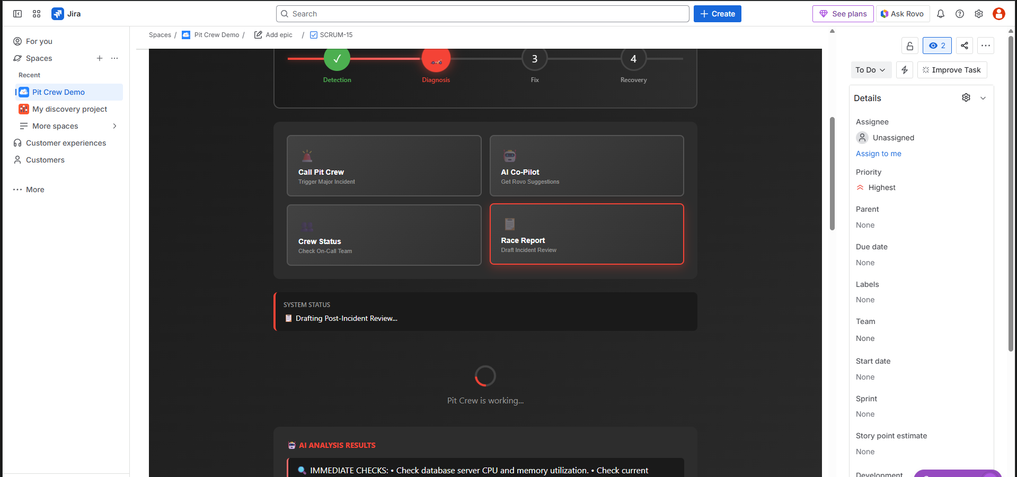Click the Add epic breadcrumb link

279,35
